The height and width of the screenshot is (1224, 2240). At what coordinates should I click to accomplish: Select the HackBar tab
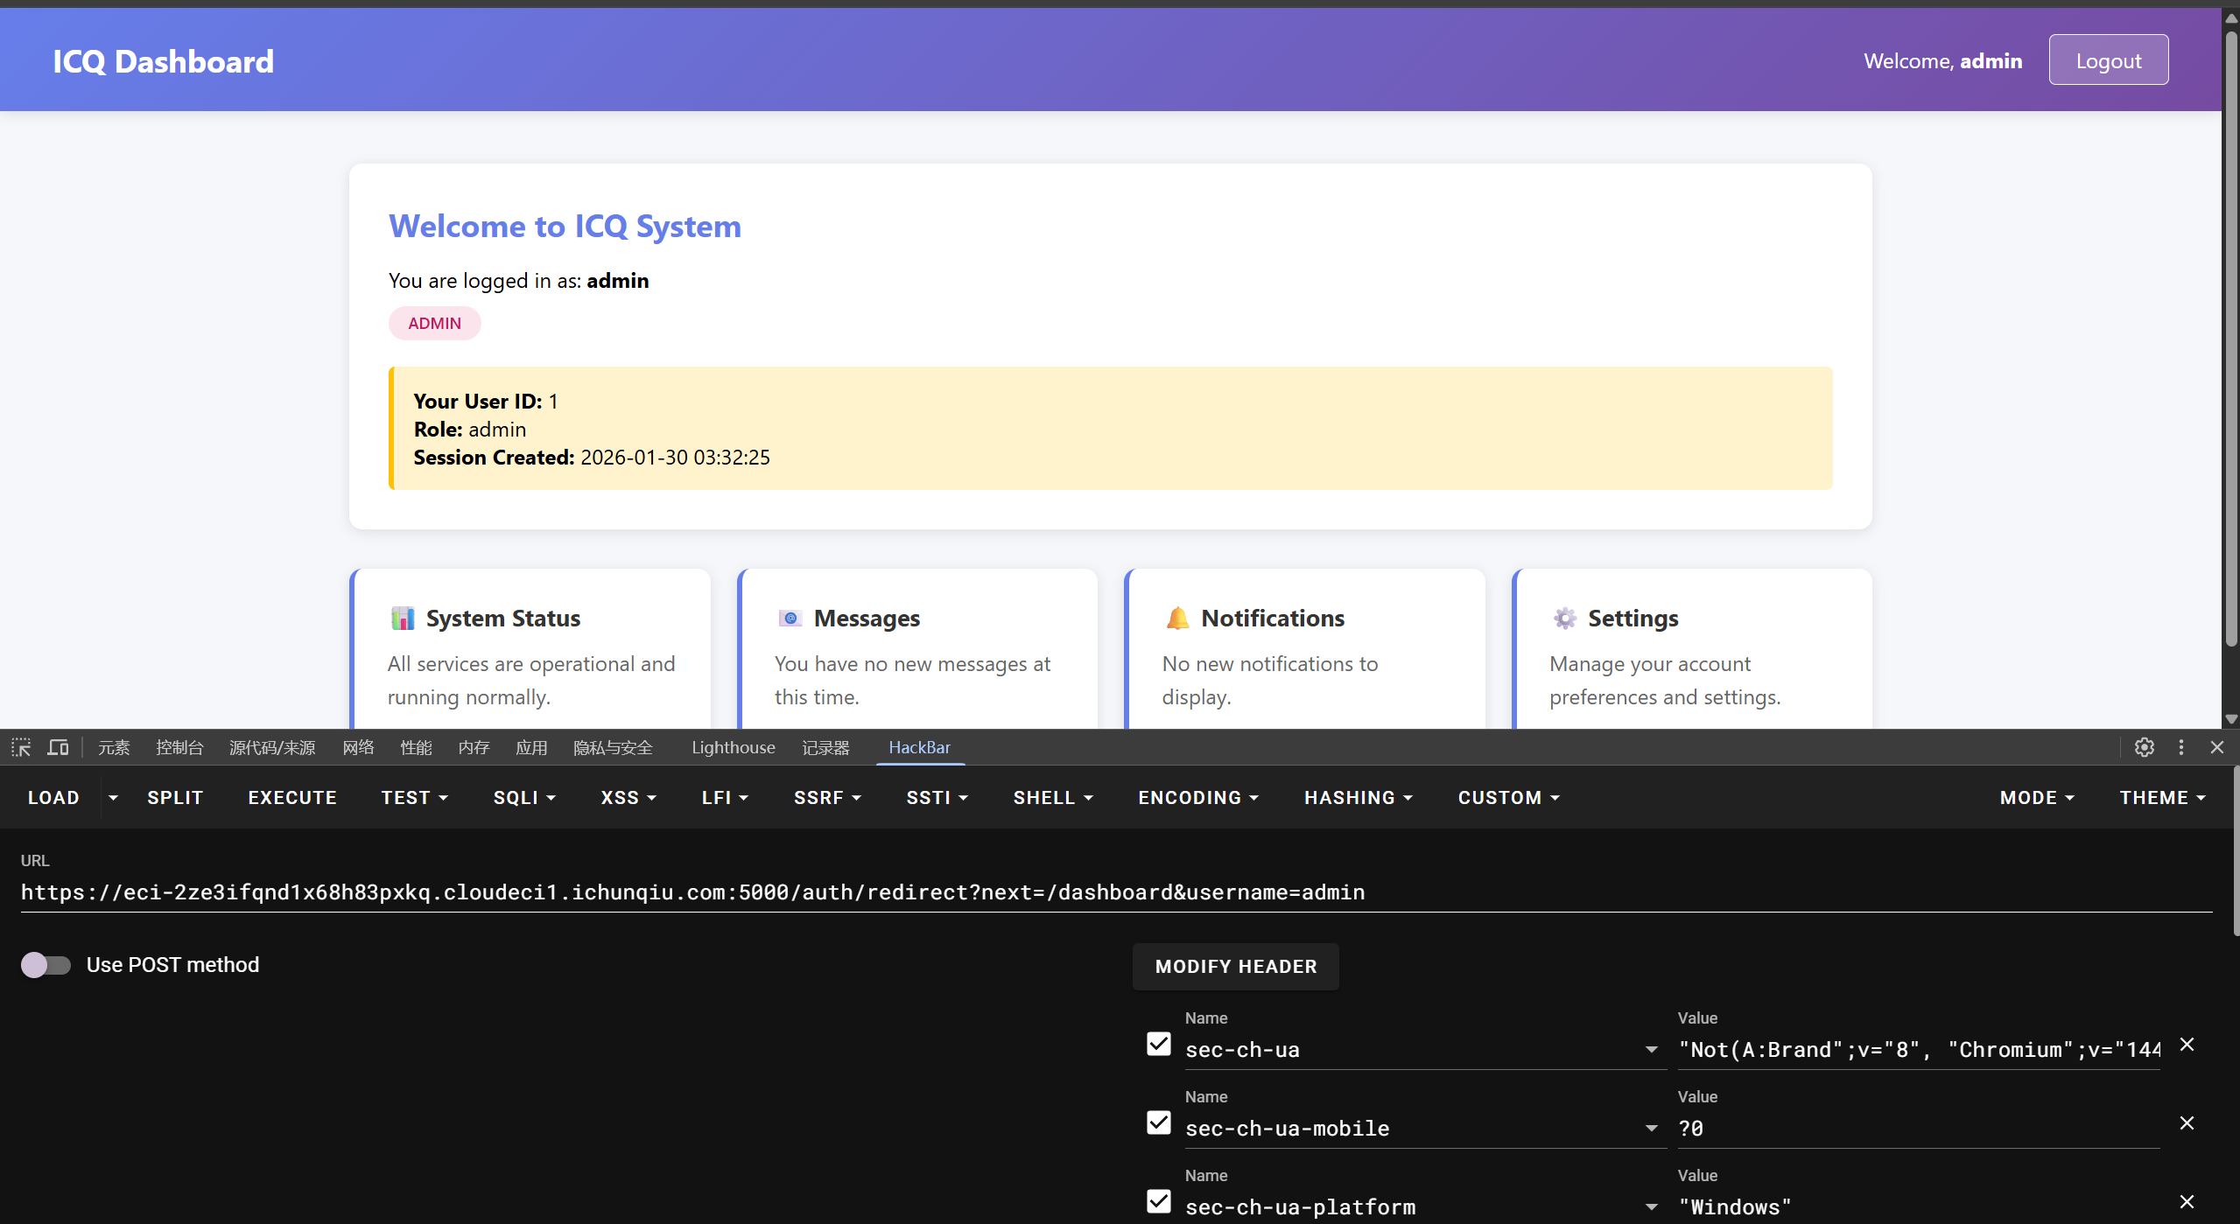[x=919, y=747]
